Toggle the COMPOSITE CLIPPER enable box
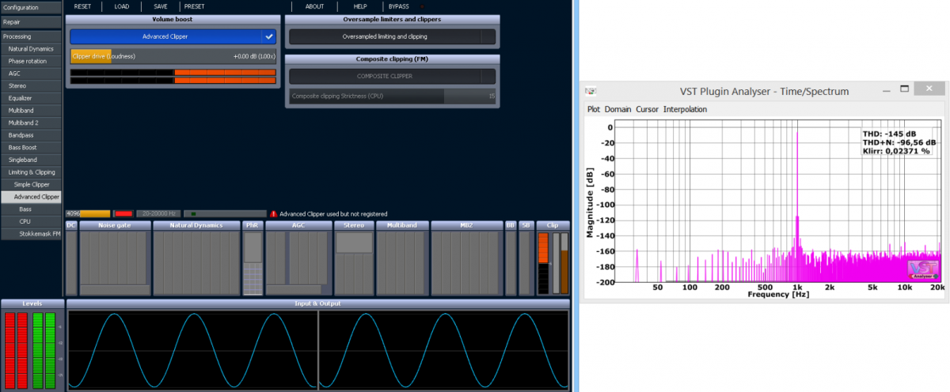 pos(487,77)
